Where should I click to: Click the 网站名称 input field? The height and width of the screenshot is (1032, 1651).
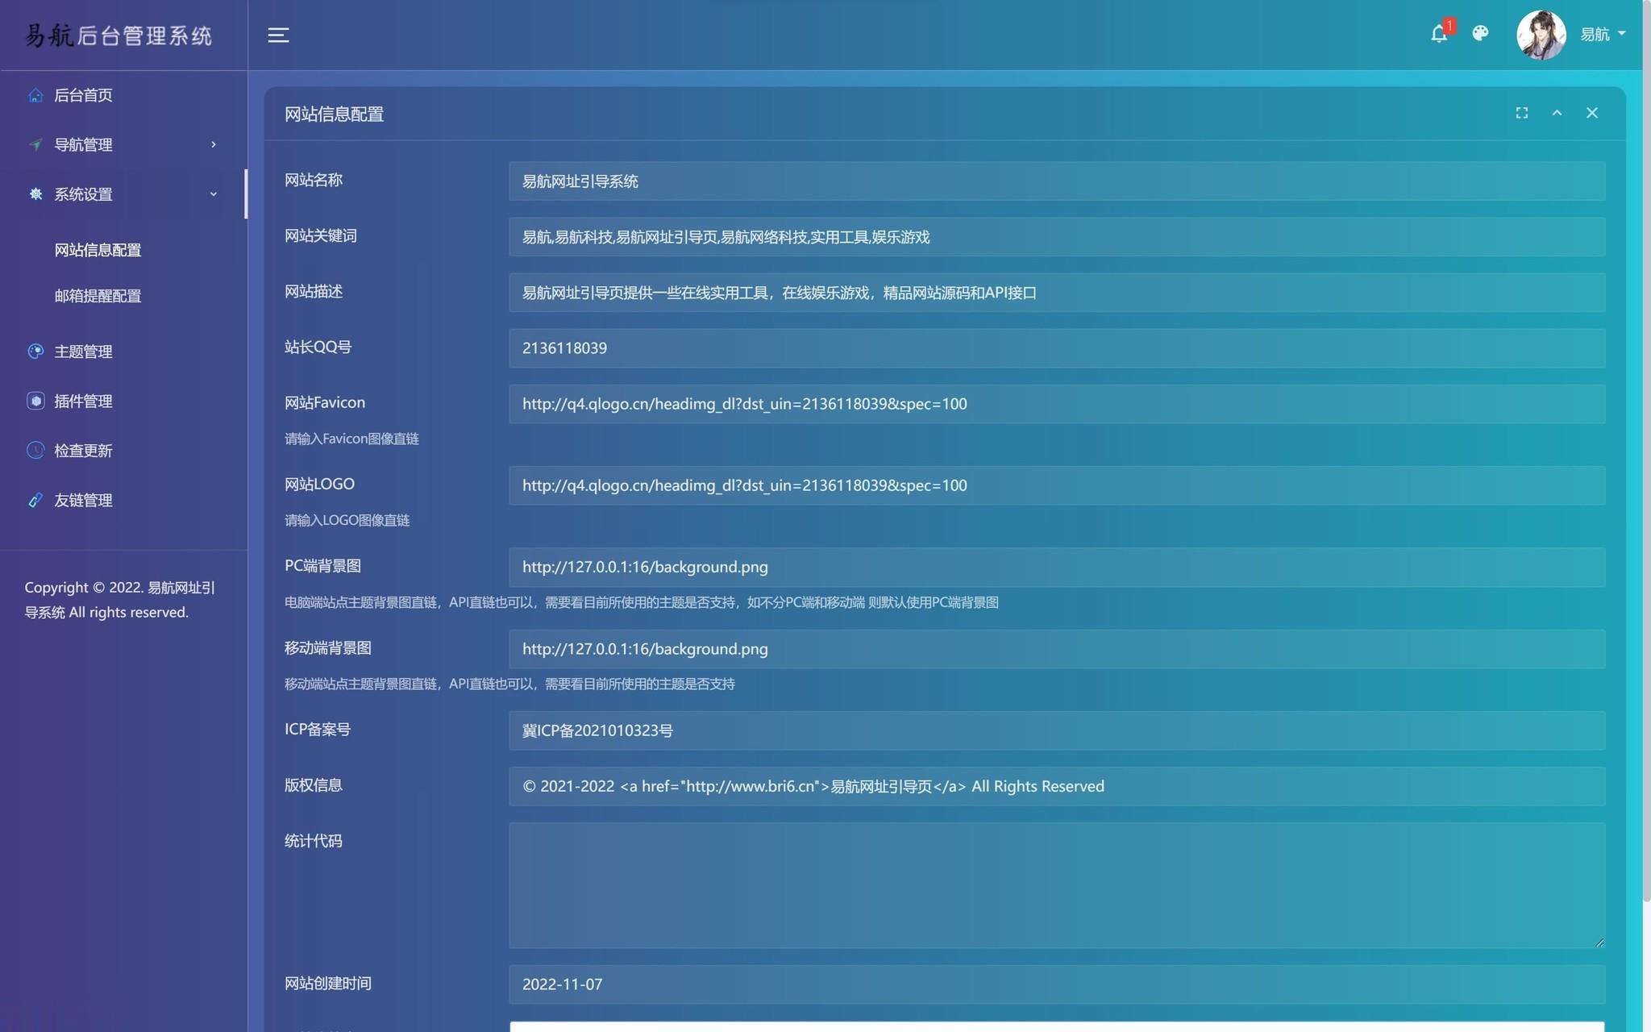1056,181
